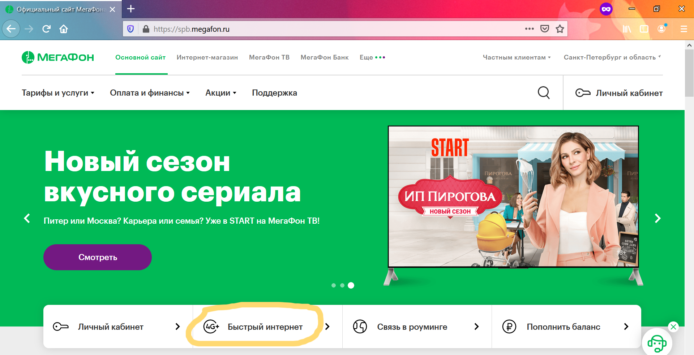This screenshot has width=694, height=355.
Task: Switch to МегаФон ТВ tab
Action: click(269, 57)
